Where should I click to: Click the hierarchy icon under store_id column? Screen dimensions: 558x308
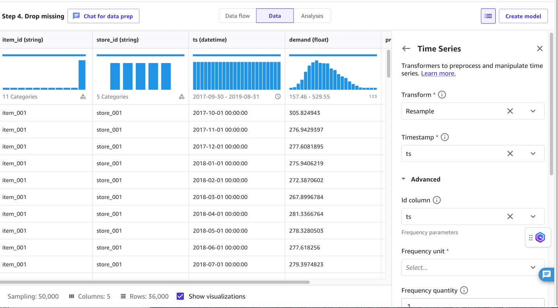tap(181, 96)
